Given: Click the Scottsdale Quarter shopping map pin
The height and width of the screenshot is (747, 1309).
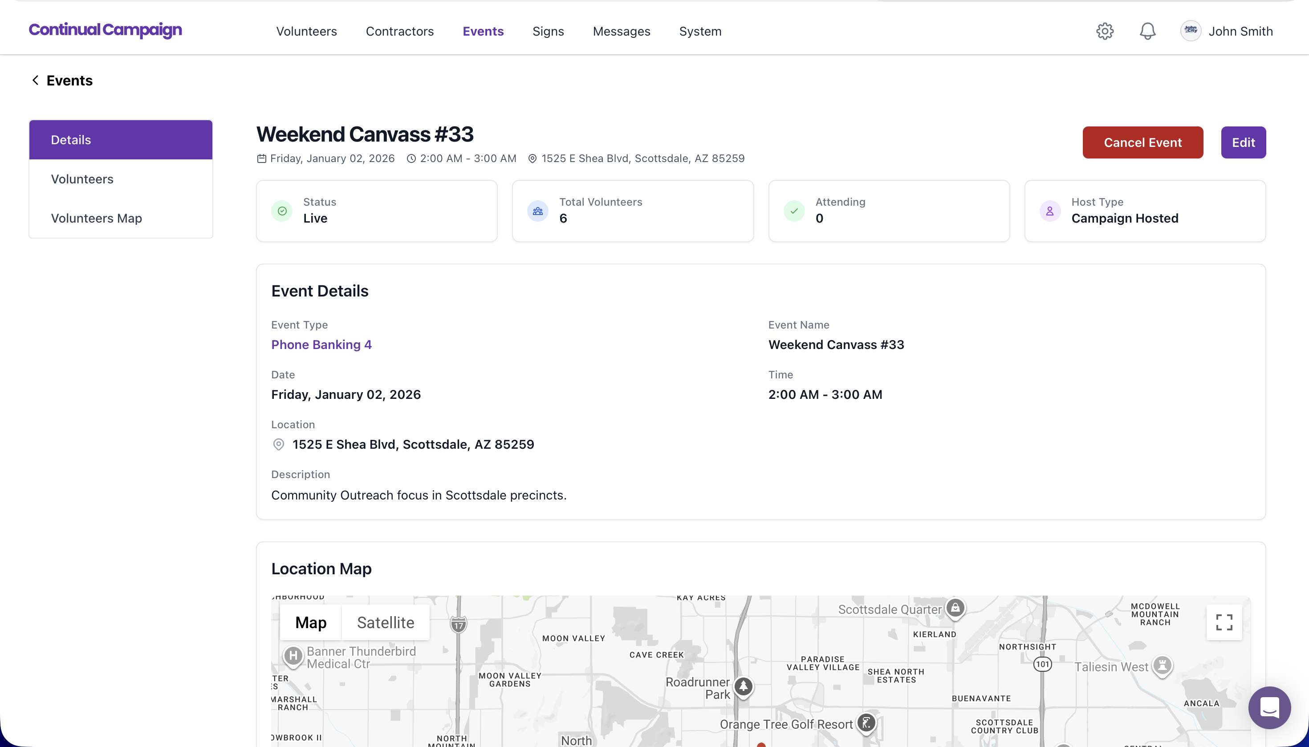Looking at the screenshot, I should (955, 609).
